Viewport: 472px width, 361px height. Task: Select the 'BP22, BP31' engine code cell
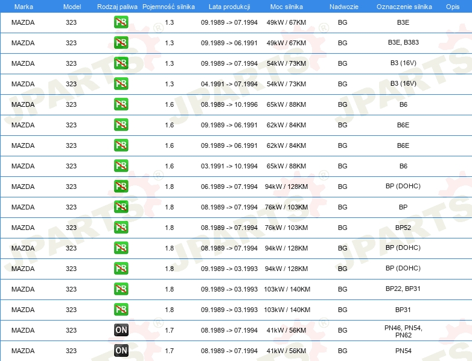pos(403,289)
